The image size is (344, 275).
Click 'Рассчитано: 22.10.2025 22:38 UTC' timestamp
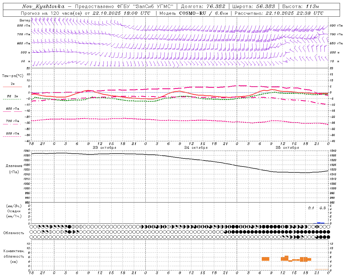click(279, 13)
